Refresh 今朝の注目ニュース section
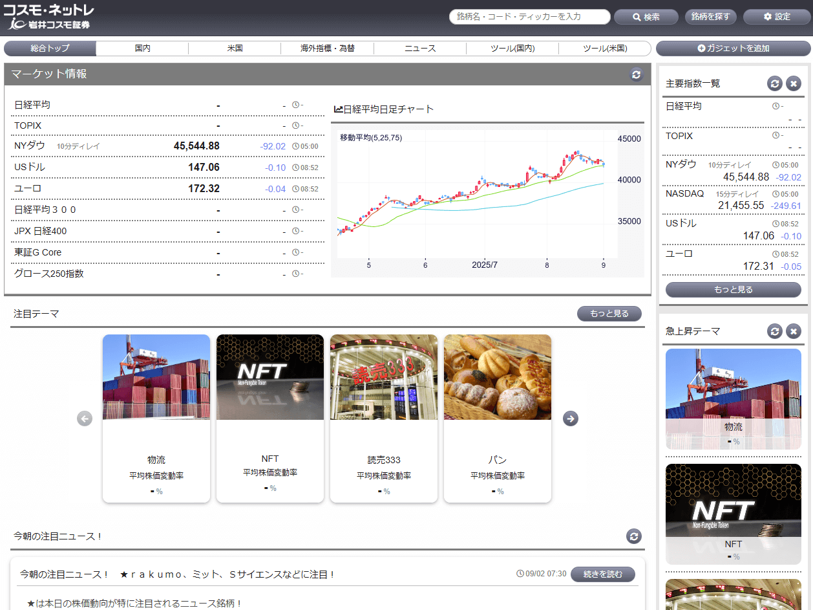The image size is (813, 610). (634, 536)
